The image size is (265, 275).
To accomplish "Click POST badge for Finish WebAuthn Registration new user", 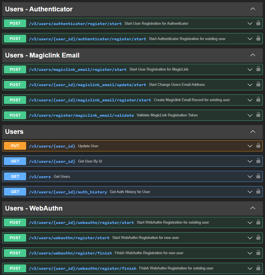I will point(15,253).
